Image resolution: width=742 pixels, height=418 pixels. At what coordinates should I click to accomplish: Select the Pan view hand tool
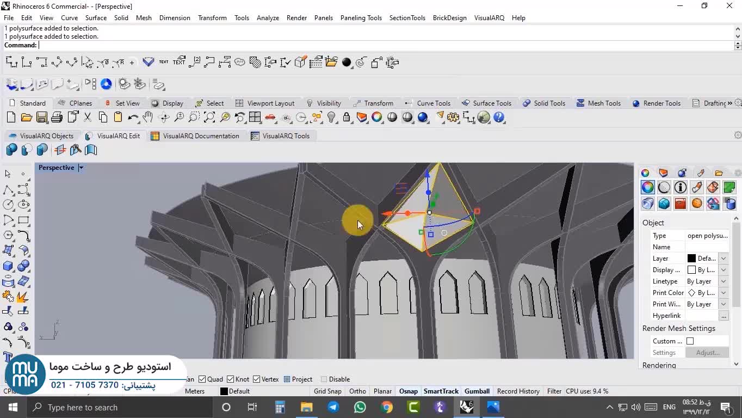(x=148, y=118)
